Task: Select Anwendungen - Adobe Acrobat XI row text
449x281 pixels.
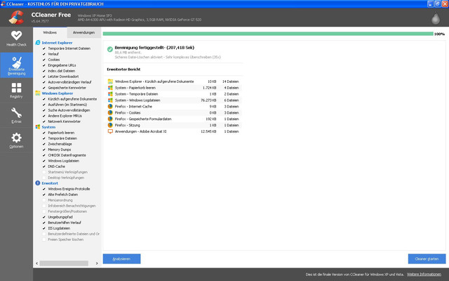Action: click(140, 131)
